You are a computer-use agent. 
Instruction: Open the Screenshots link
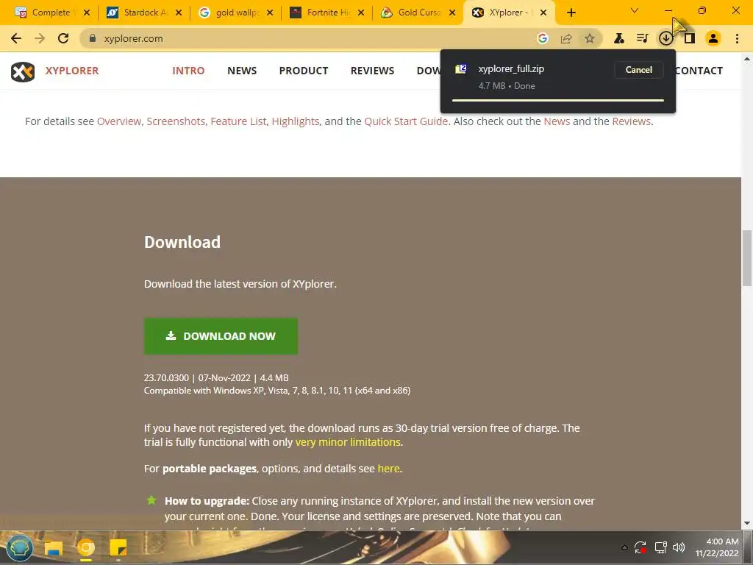coord(176,121)
